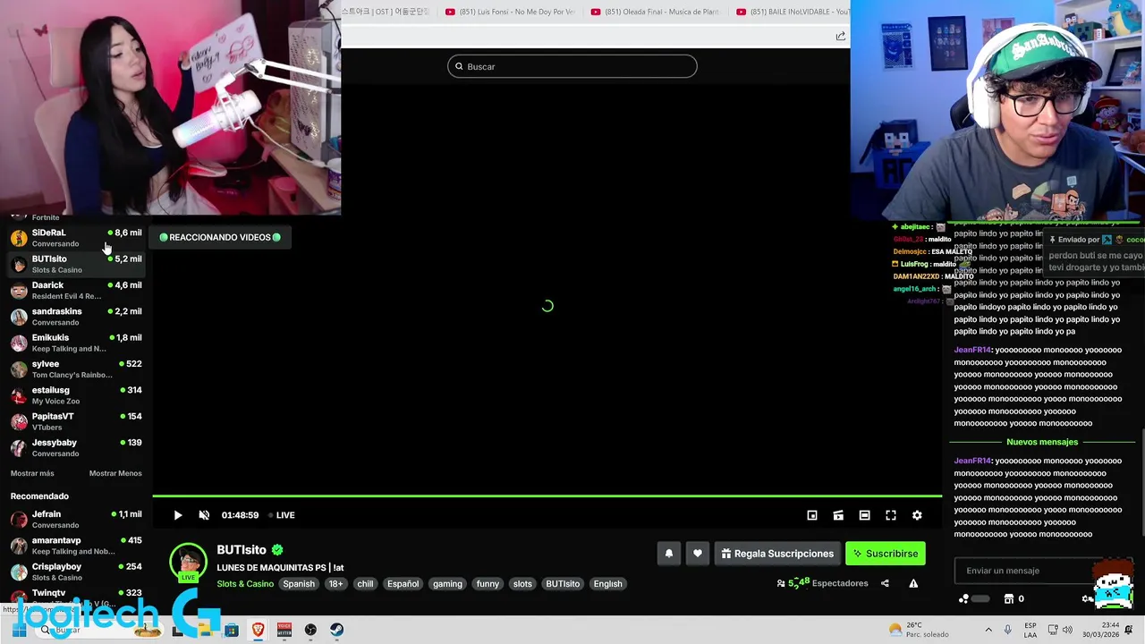
Task: Follow BUTIsito with the heart icon
Action: [698, 554]
